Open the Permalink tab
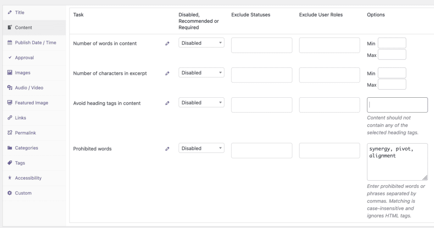The height and width of the screenshot is (228, 434). 25,133
